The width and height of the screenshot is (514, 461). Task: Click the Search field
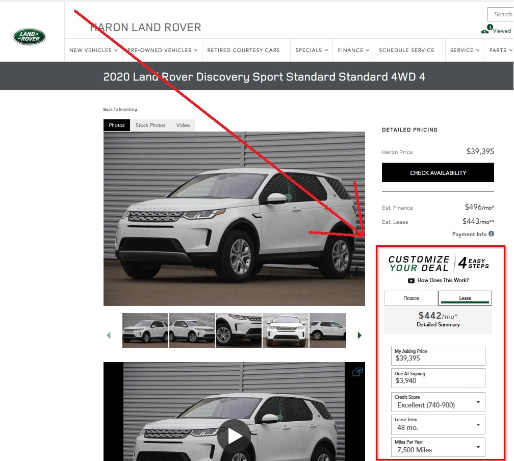(x=501, y=14)
